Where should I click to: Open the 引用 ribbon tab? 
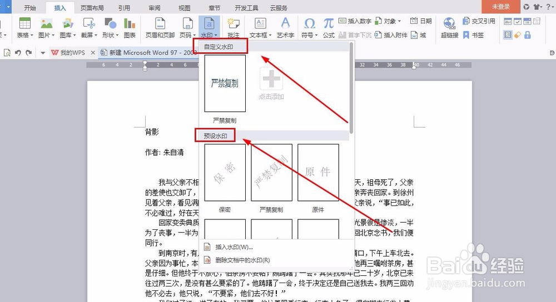[124, 7]
